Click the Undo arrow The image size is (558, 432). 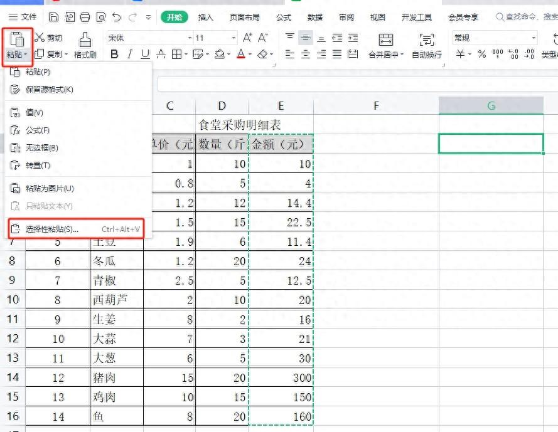pos(116,17)
